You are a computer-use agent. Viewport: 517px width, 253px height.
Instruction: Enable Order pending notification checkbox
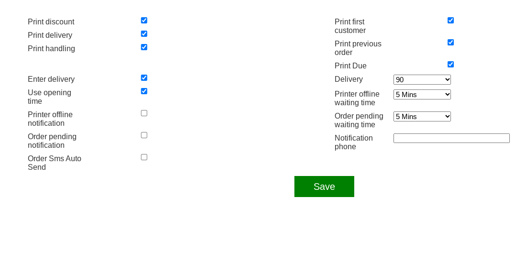tap(144, 135)
